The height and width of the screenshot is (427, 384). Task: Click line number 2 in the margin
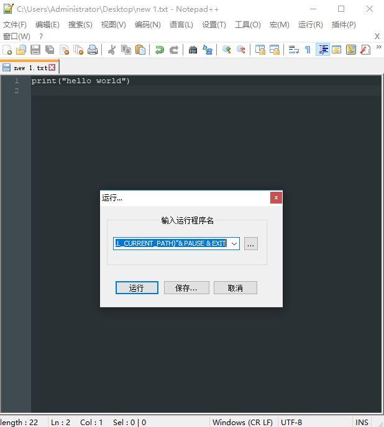point(17,91)
